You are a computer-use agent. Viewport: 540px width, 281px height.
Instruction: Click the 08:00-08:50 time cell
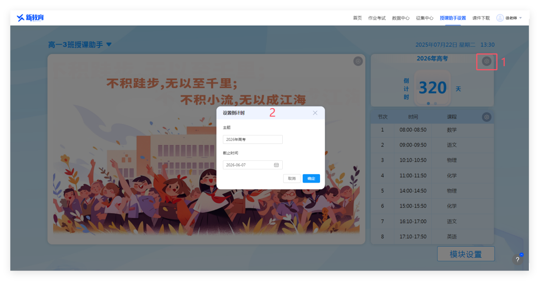[x=413, y=130]
